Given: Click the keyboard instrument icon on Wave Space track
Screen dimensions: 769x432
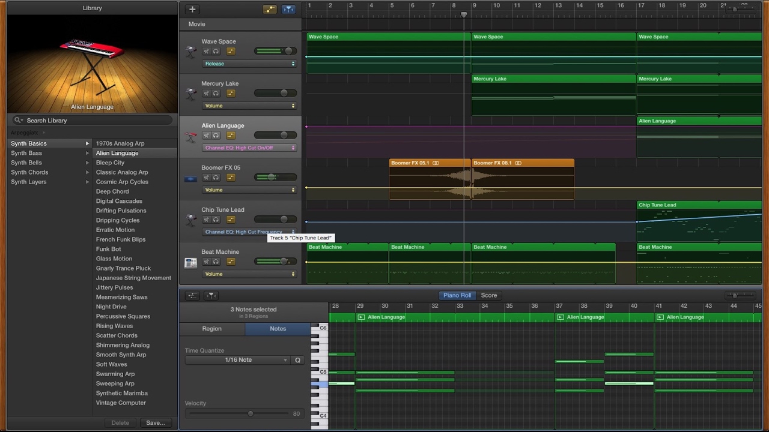Looking at the screenshot, I should point(190,51).
